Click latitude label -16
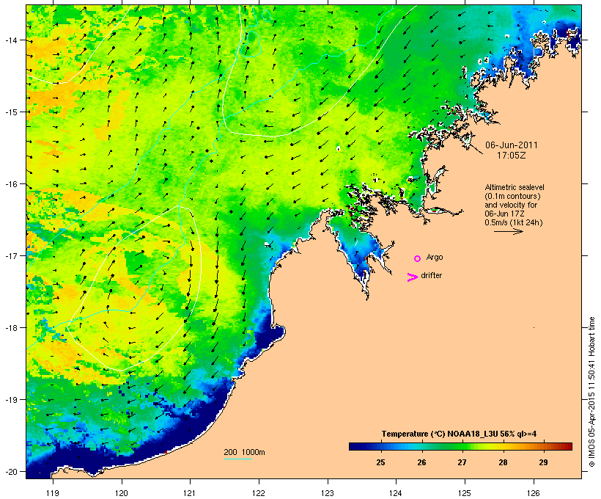This screenshot has height=499, width=601. pyautogui.click(x=11, y=184)
